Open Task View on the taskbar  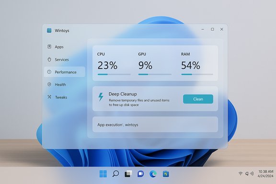[x=128, y=174]
